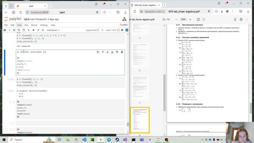254x143 pixels.
Task: Open Microsoft Teams from the taskbar
Action: (142, 139)
